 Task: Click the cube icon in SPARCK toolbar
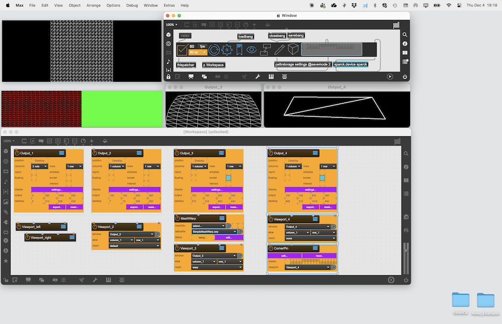coord(293,49)
